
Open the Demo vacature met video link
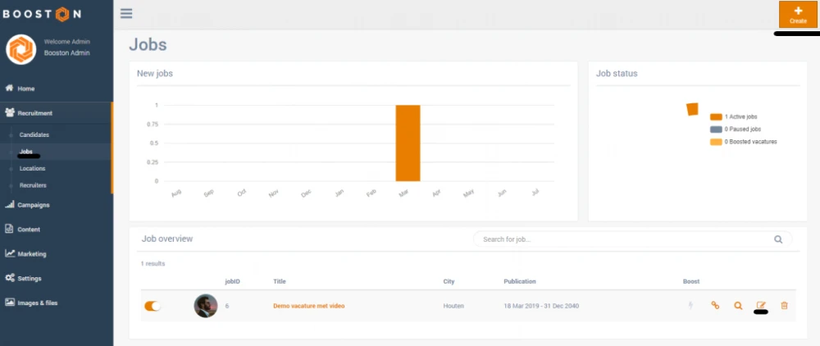308,306
